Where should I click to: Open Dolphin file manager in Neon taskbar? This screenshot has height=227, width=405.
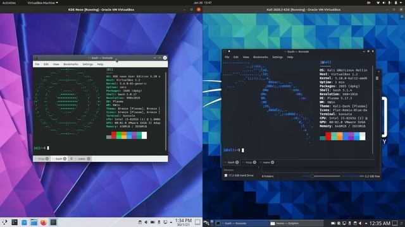34,222
